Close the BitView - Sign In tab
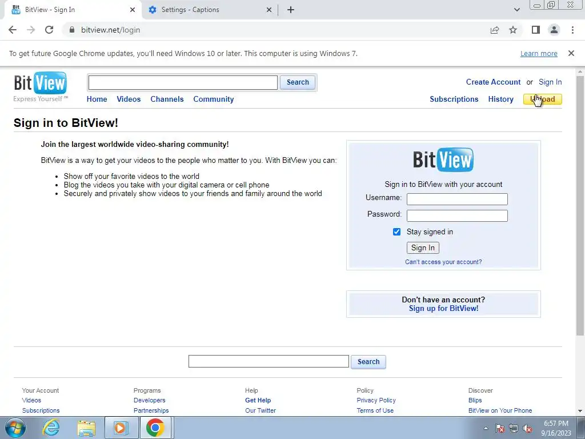Viewport: 585px width, 439px height. coord(133,10)
